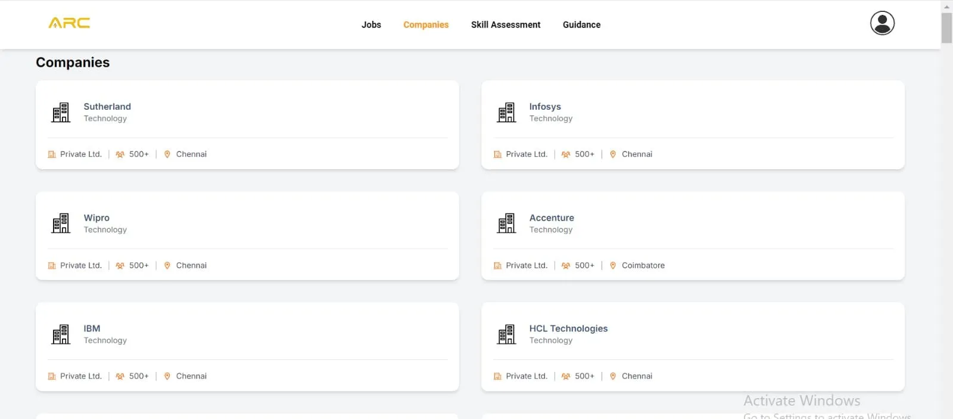
Task: Click the Accenture building icon
Action: tap(507, 223)
